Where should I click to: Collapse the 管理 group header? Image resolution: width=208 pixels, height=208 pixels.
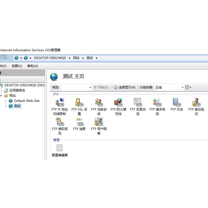click(x=56, y=140)
